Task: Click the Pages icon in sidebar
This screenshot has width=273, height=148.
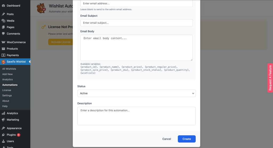Action: (x=3, y=27)
